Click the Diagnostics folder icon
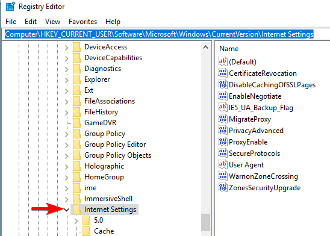Screen dimensions: 330x236 (x=77, y=69)
